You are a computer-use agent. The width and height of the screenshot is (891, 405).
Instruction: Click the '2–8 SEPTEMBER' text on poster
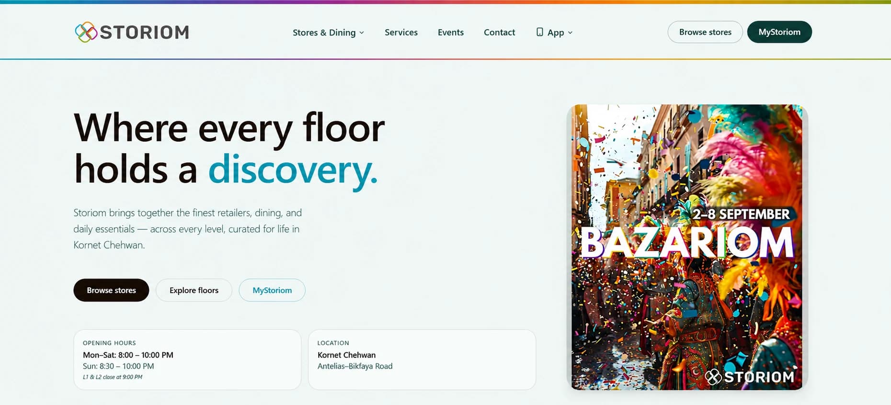[x=741, y=214]
